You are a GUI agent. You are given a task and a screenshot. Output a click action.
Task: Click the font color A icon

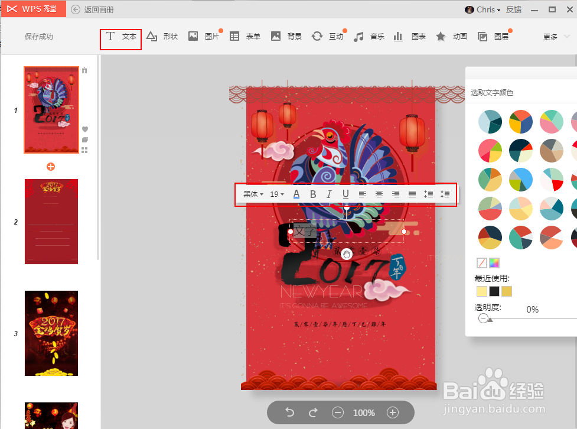296,194
